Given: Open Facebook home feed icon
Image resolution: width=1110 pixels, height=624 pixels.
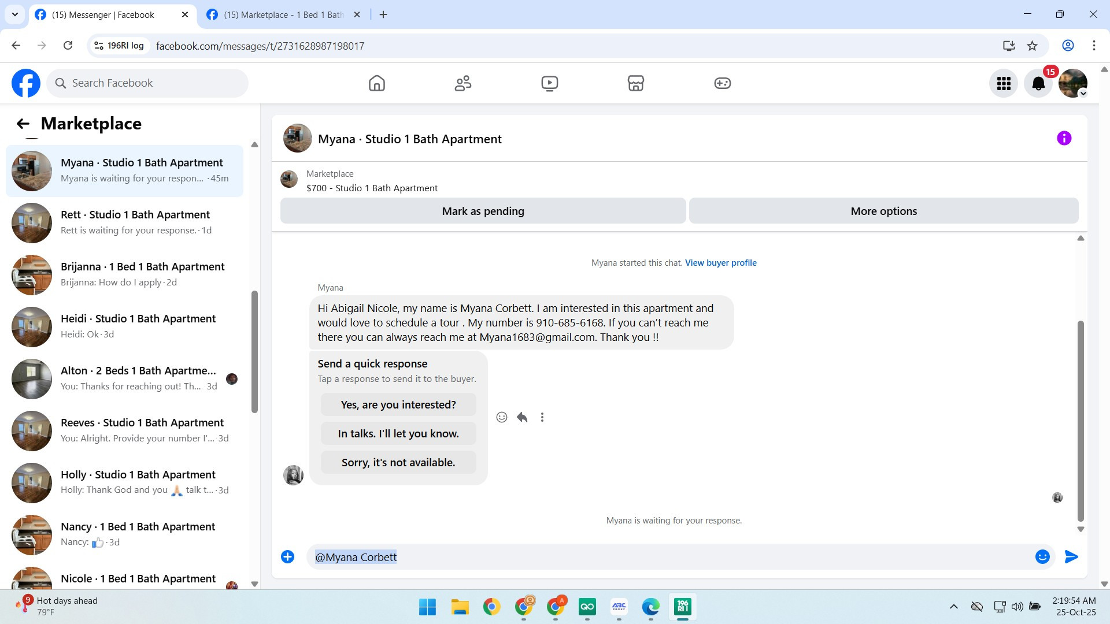Looking at the screenshot, I should (x=376, y=83).
